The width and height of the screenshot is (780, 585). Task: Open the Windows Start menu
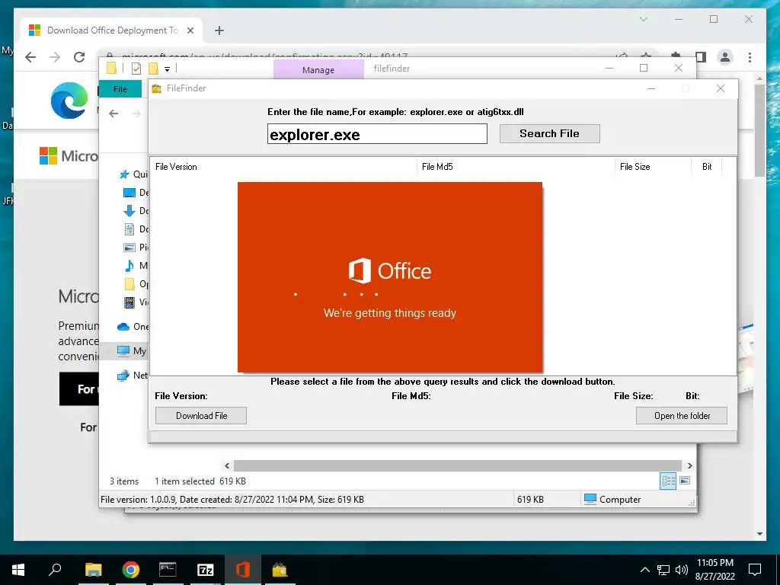[x=18, y=570]
